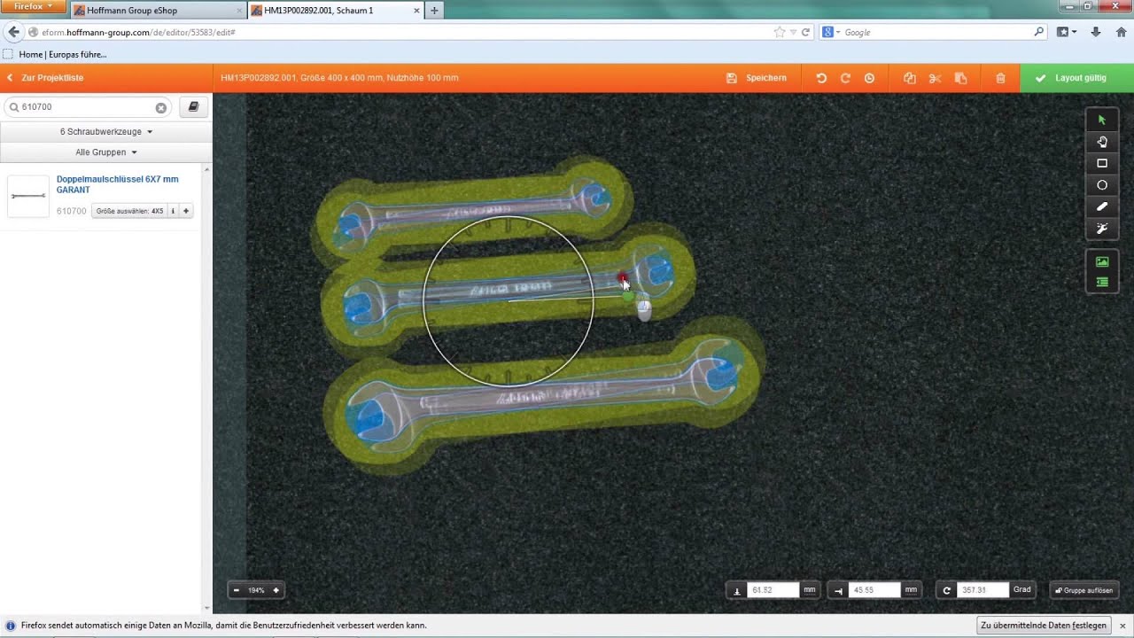Viewport: 1134px width, 638px height.
Task: Select the arrow pointer tool
Action: [1102, 120]
